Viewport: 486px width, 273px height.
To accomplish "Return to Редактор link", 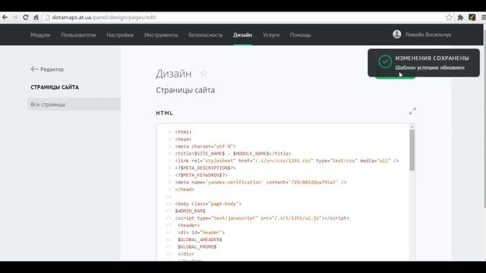I will (x=52, y=69).
